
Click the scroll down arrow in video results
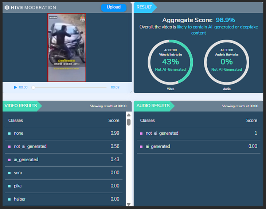tap(128, 204)
